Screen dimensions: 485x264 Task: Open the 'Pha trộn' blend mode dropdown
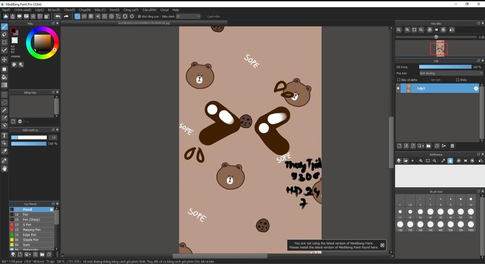pos(451,73)
